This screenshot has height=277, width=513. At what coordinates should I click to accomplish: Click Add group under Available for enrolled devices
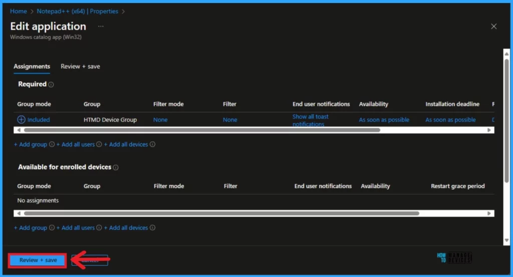31,227
